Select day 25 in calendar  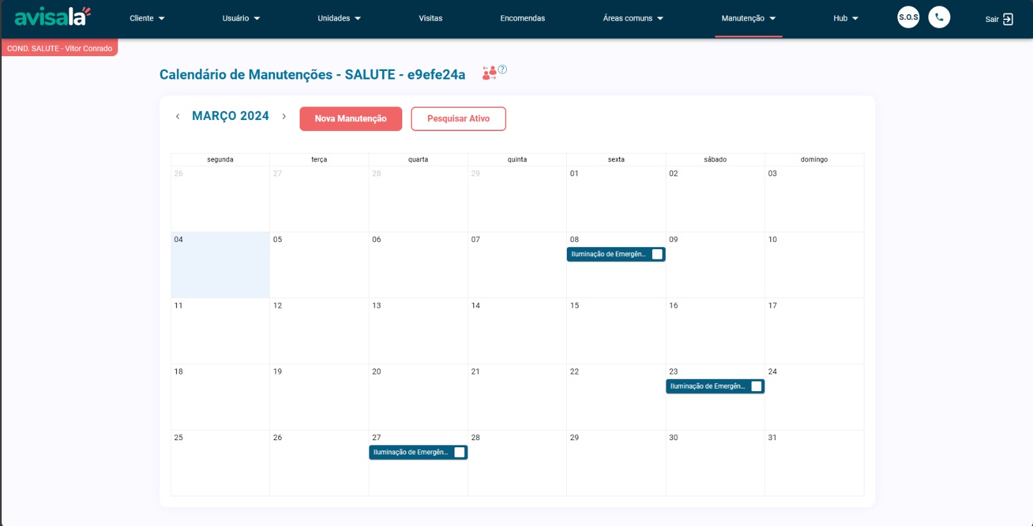coord(220,463)
